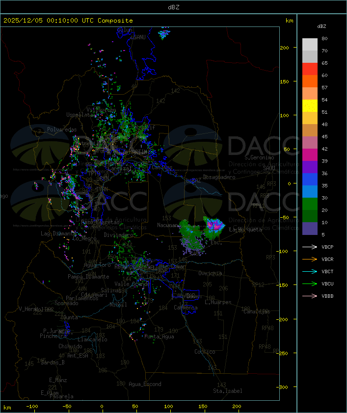Click the Desaguadero place label
347x413 pixels.
click(219, 177)
